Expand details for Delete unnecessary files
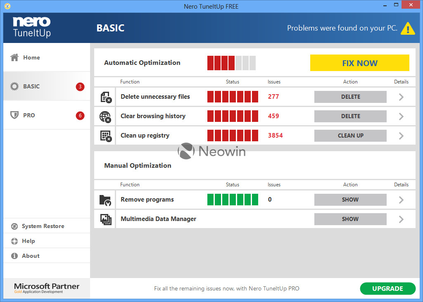 [401, 97]
